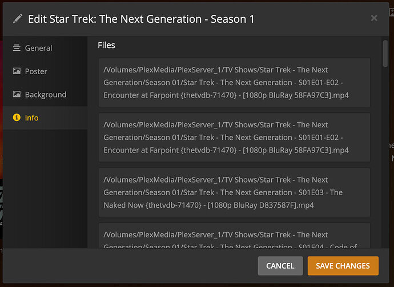394x287 pixels.
Task: Click the yellow Info circle icon
Action: [17, 118]
